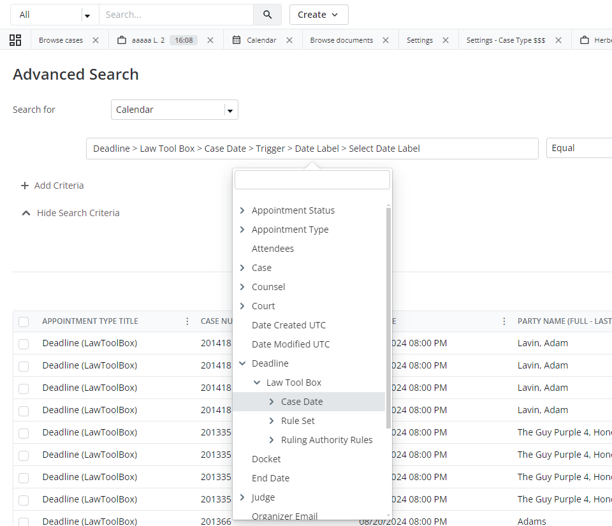
Task: Click Add Criteria link
Action: [x=59, y=186]
